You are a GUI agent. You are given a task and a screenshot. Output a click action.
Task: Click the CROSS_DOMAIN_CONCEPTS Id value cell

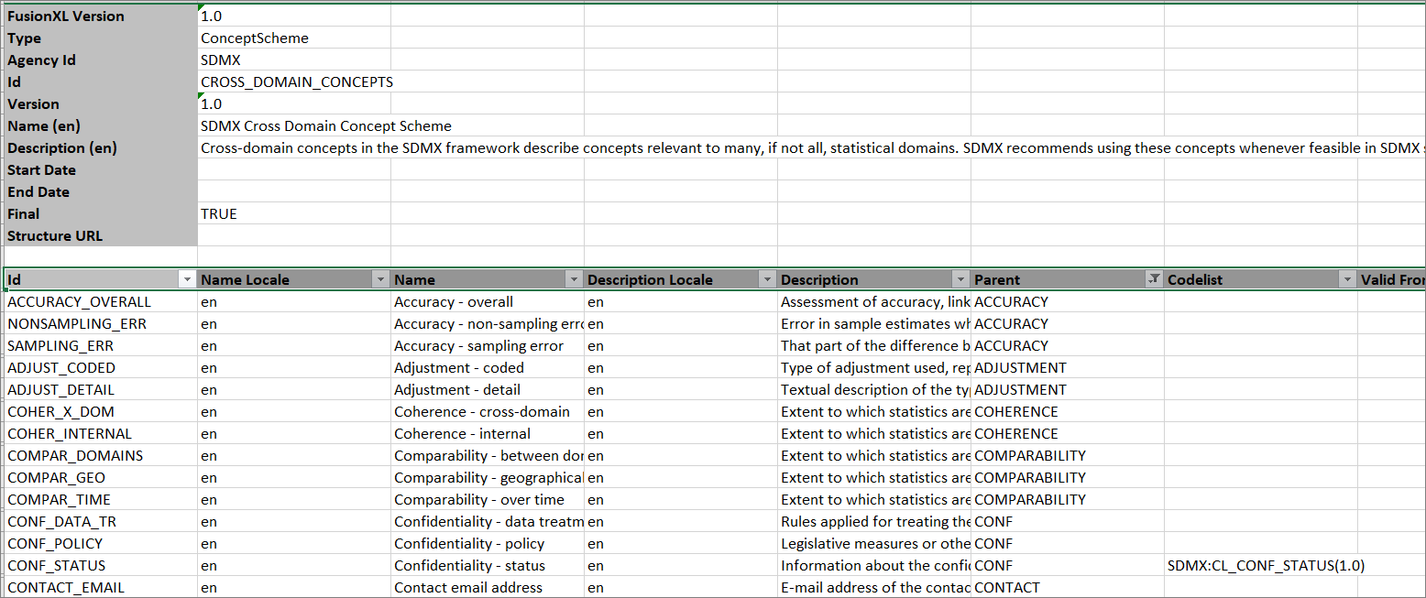tap(296, 82)
